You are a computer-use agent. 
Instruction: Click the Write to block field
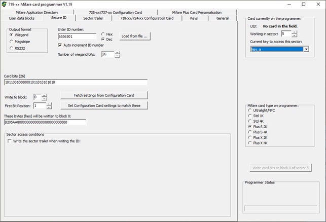[38, 97]
